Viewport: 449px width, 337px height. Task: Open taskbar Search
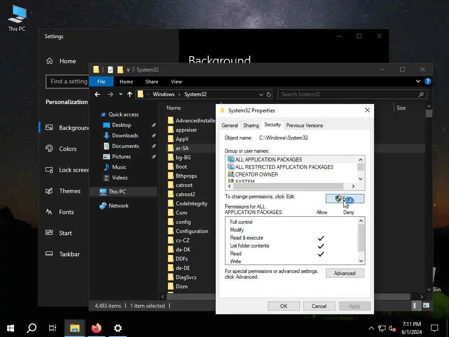pos(32,328)
